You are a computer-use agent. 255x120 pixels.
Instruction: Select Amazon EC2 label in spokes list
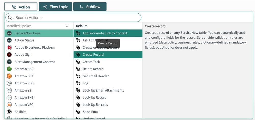coord(24,76)
